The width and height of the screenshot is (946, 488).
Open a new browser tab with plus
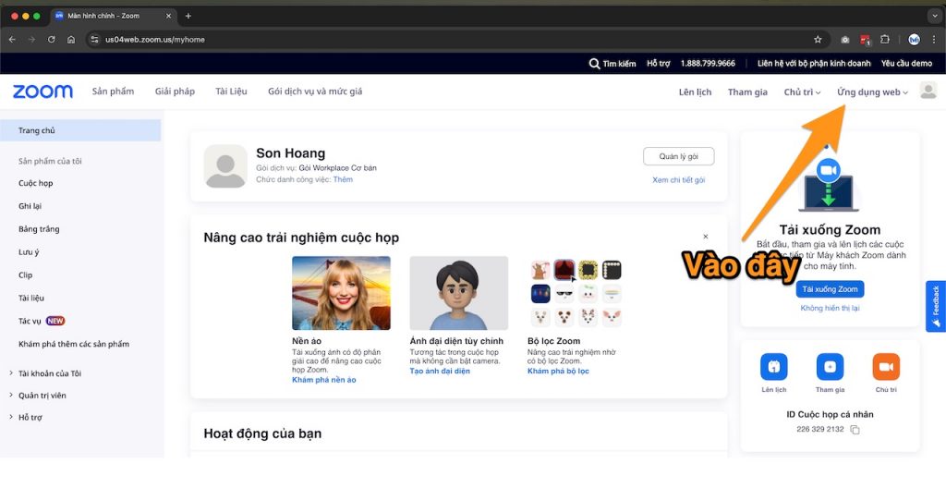point(188,17)
